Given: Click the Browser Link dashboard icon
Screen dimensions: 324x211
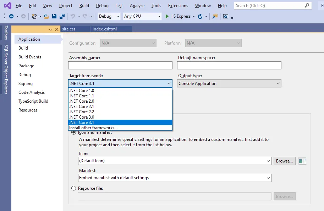Looking at the screenshot, I should pyautogui.click(x=226, y=16).
